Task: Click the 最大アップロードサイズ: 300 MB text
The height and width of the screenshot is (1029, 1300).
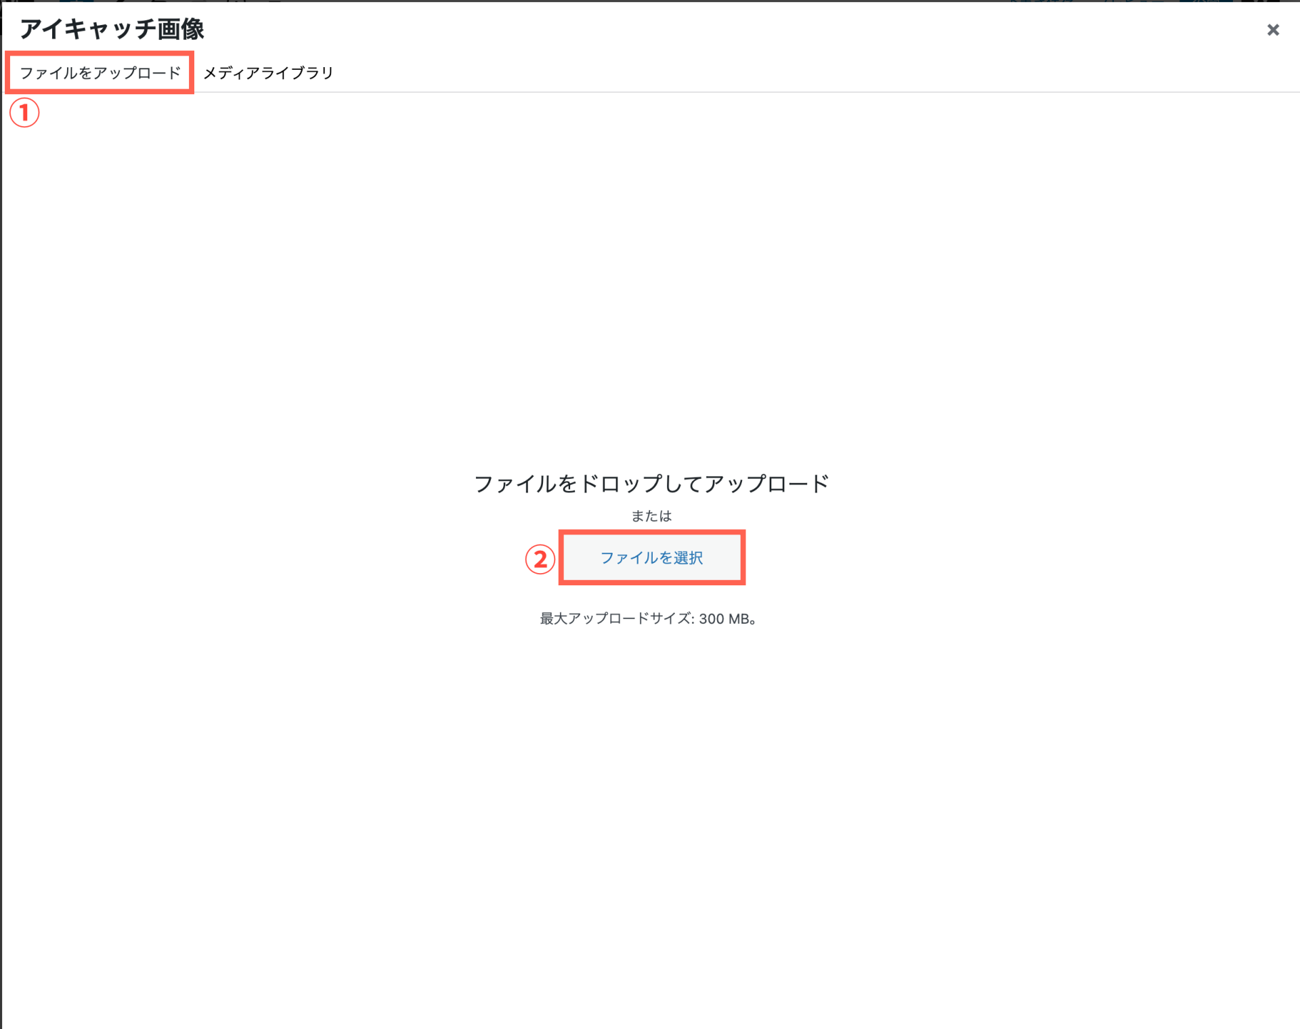Action: (x=648, y=618)
